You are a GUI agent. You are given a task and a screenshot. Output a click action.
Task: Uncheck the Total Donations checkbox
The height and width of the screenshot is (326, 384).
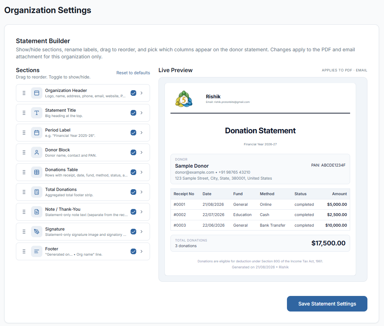pos(133,192)
